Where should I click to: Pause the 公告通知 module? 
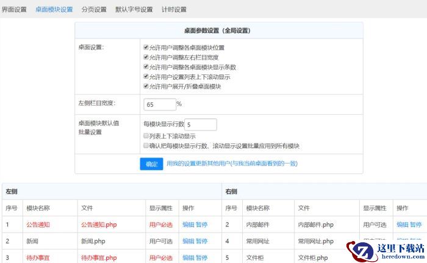(x=201, y=225)
